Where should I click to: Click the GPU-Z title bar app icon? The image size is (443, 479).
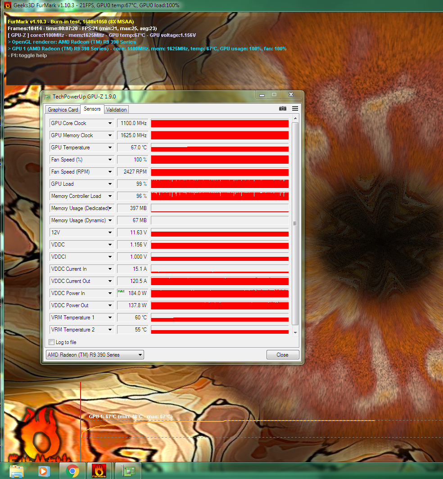(47, 97)
